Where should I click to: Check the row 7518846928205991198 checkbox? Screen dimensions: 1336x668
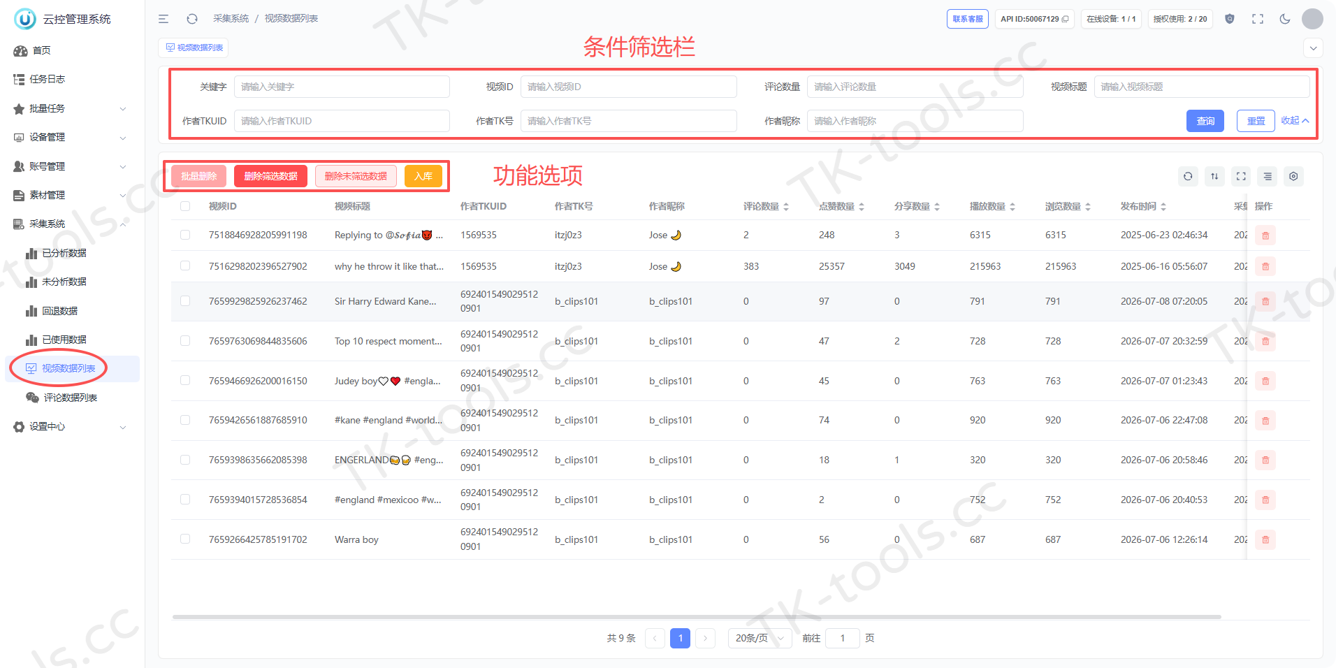tap(185, 235)
